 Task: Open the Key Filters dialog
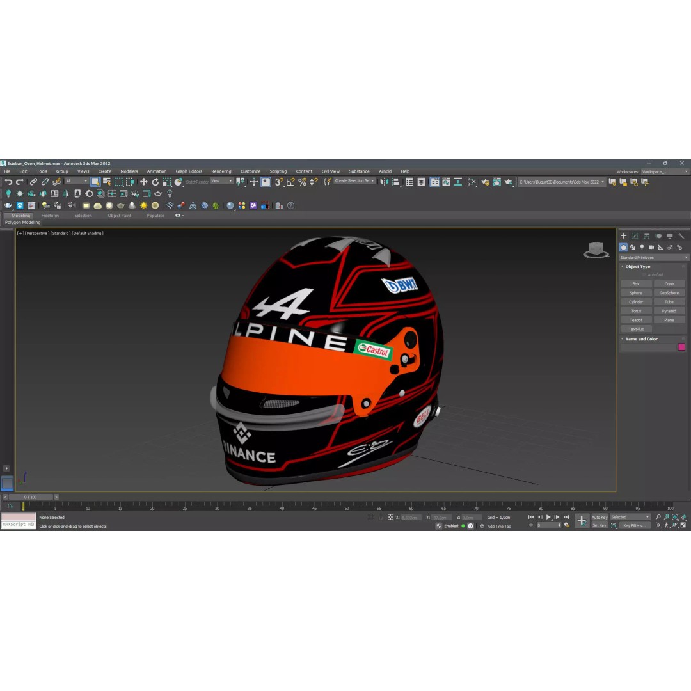tap(635, 525)
